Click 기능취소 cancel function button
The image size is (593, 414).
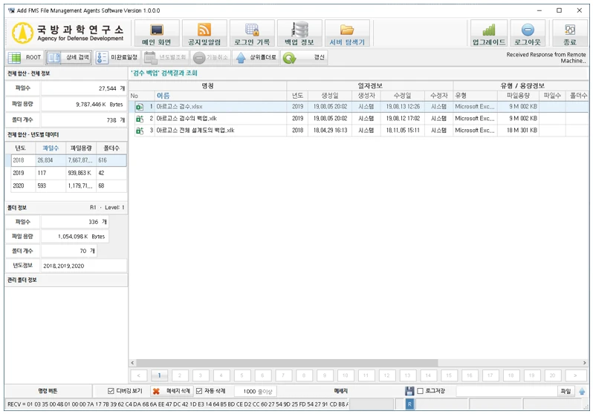tap(210, 57)
